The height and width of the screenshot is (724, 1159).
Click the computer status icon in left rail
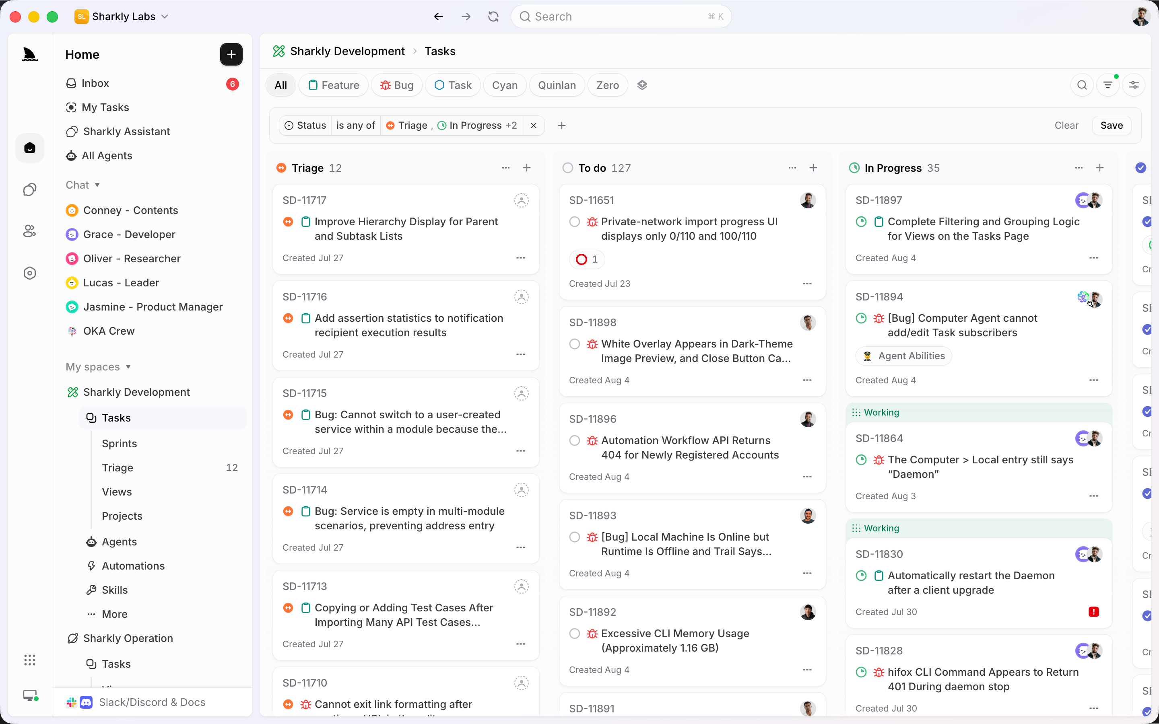coord(31,695)
